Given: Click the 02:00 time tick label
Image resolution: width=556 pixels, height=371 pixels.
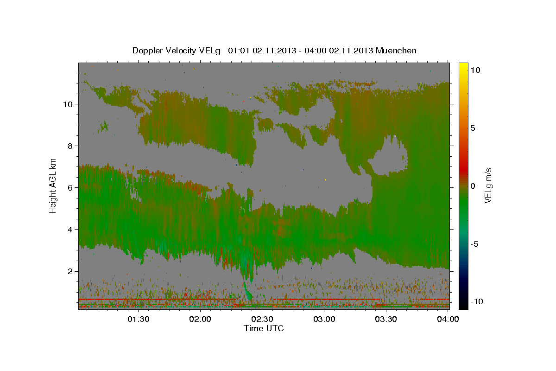Looking at the screenshot, I should 201,319.
